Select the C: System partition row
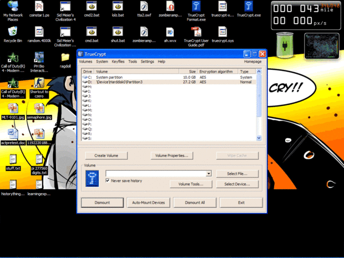The image size is (344, 258). (x=169, y=77)
